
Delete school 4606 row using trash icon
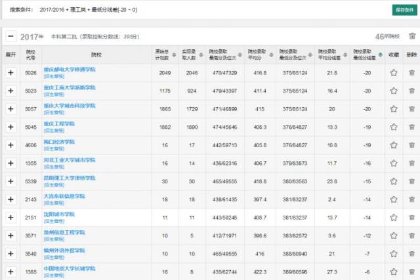point(411,145)
